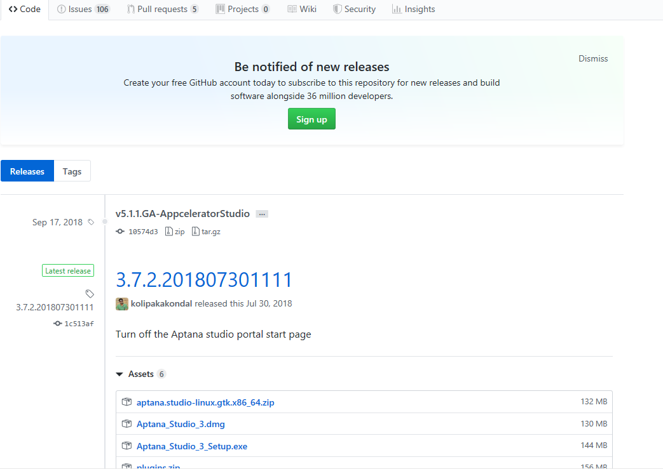
Task: Click the 132 MB size text
Action: [x=594, y=402]
